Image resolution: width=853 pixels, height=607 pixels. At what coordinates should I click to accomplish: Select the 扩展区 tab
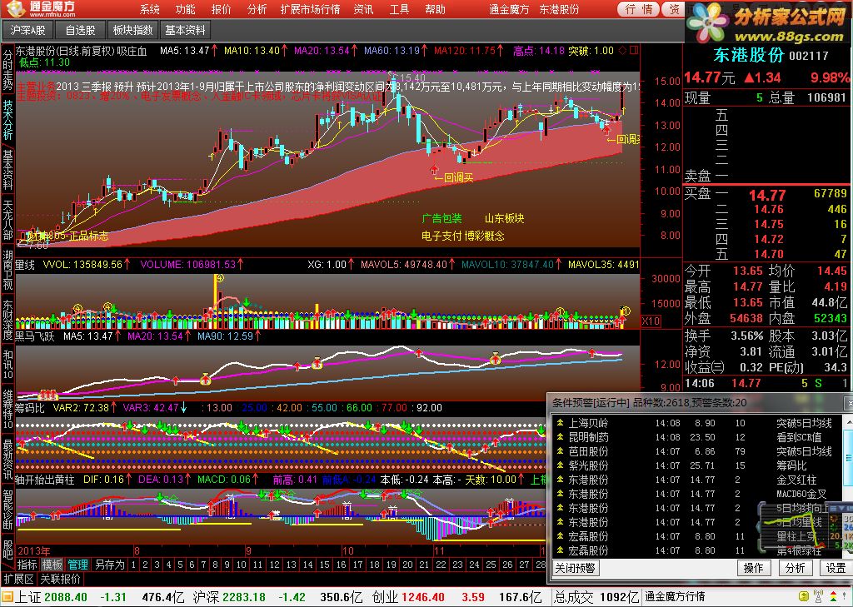pyautogui.click(x=19, y=579)
